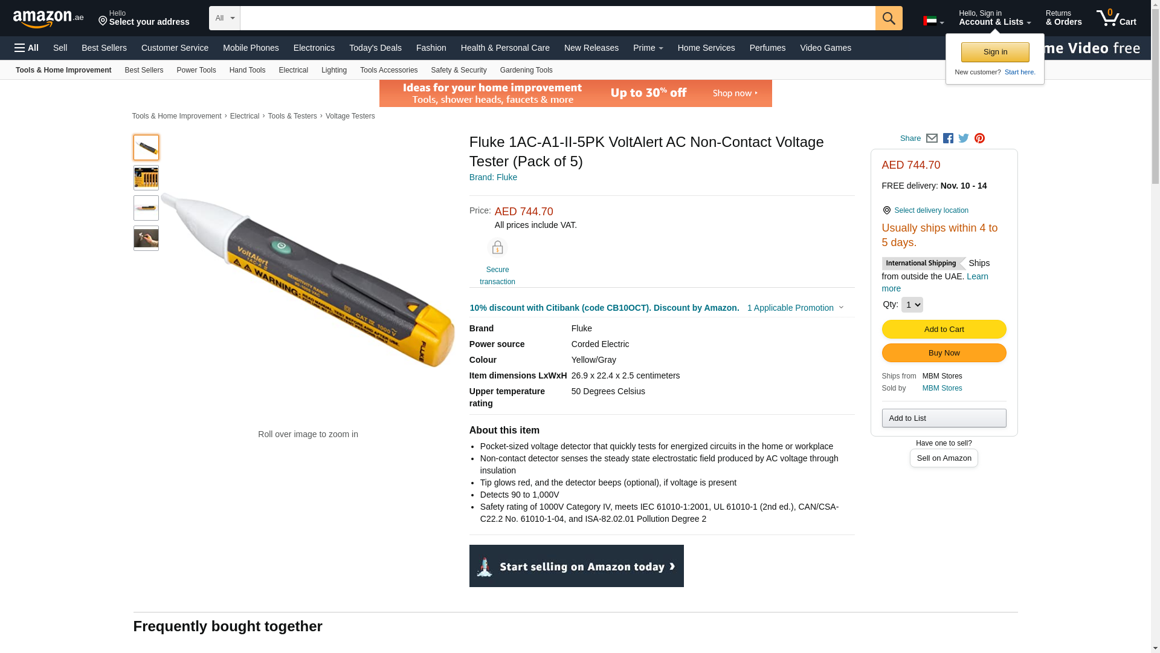Open the All hamburger menu
The width and height of the screenshot is (1160, 653).
(x=27, y=48)
